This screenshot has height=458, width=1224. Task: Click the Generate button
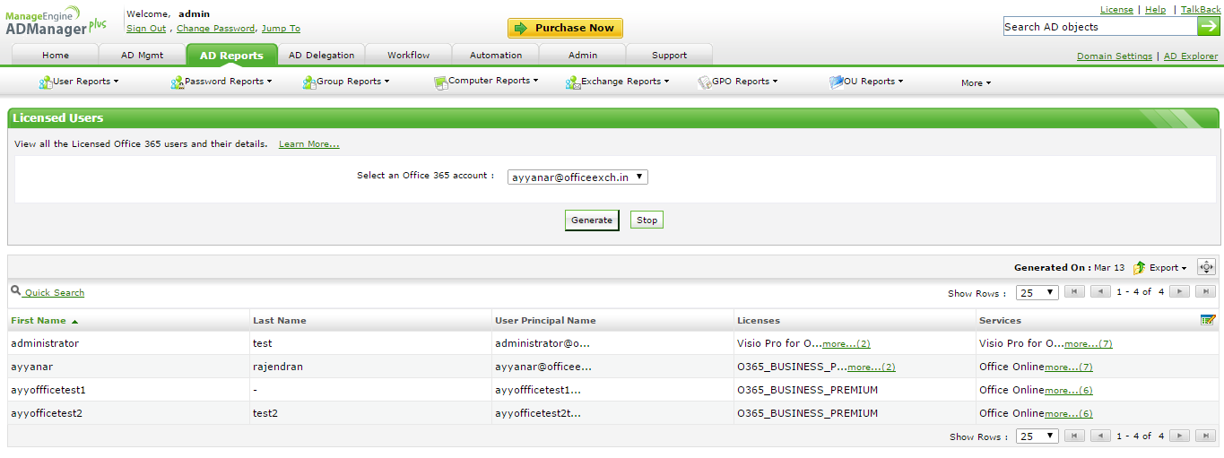[x=592, y=220]
